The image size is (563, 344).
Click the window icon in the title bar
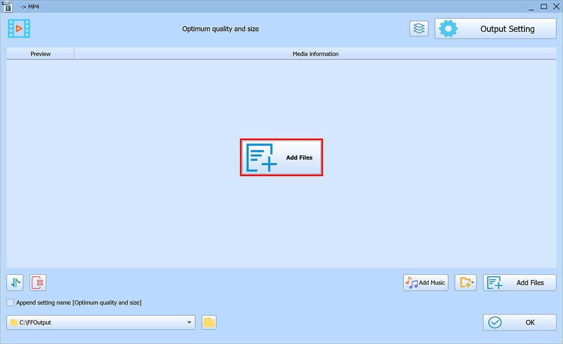point(8,7)
